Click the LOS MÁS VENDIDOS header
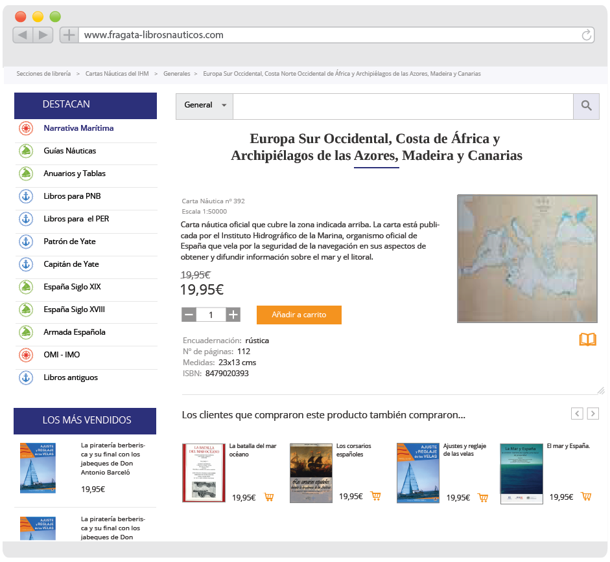This screenshot has width=610, height=562. point(85,421)
